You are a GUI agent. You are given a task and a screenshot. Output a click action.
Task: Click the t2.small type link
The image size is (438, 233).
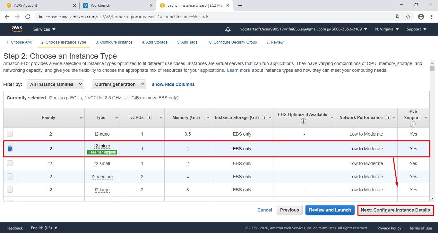[102, 163]
